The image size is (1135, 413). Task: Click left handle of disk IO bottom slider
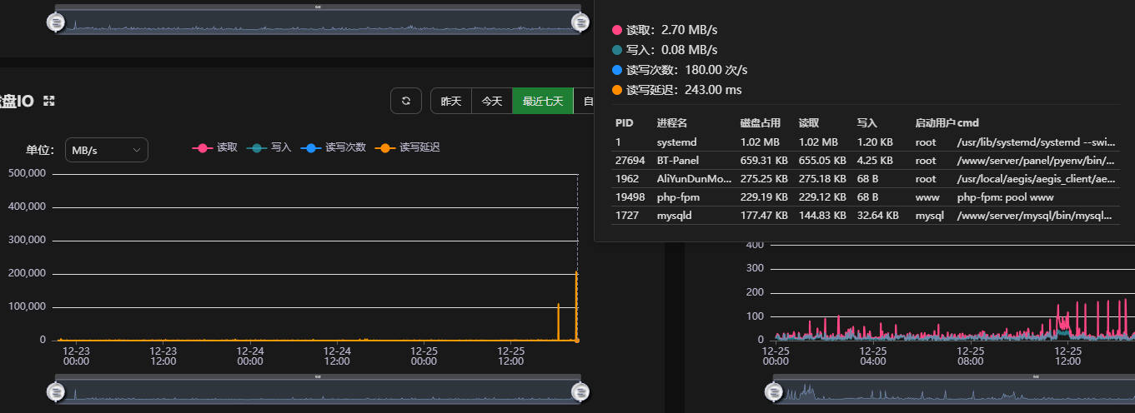click(56, 391)
